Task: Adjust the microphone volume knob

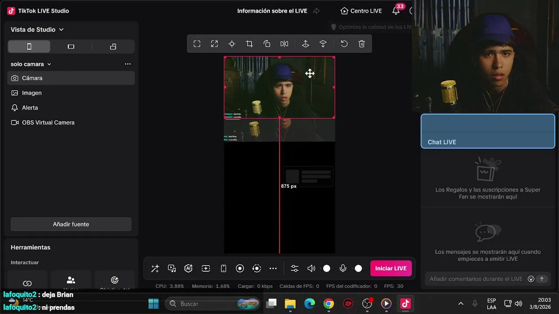Action: click(359, 269)
